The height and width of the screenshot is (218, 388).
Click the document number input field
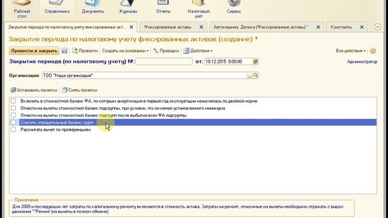coord(164,62)
